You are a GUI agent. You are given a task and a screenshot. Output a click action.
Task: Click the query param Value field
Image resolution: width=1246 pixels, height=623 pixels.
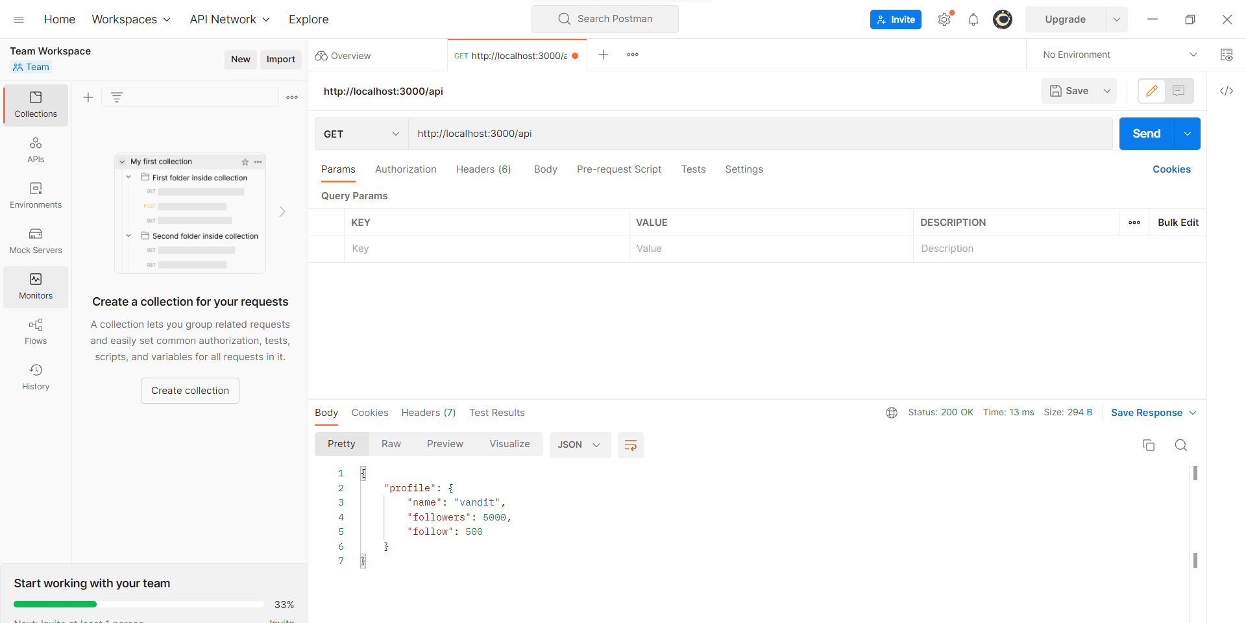click(771, 249)
